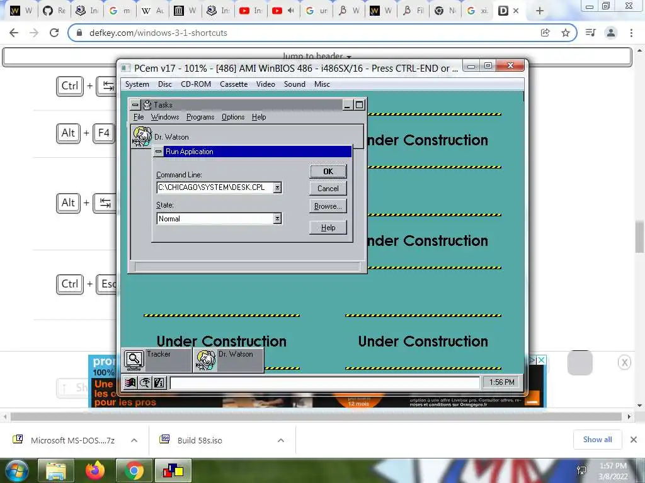645x483 pixels.
Task: Close the downloads bar
Action: (x=634, y=440)
